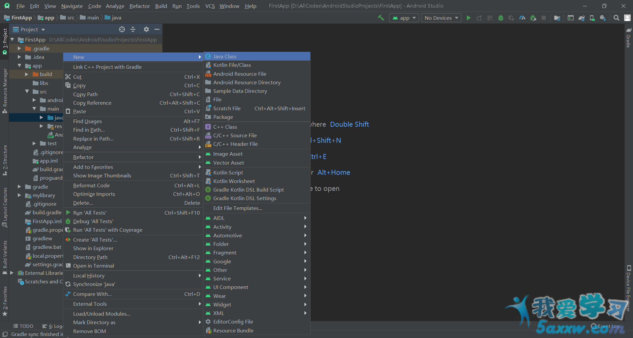Viewport: 633px width, 338px height.
Task: Click Run with Coverage shield icon
Action: [x=511, y=18]
